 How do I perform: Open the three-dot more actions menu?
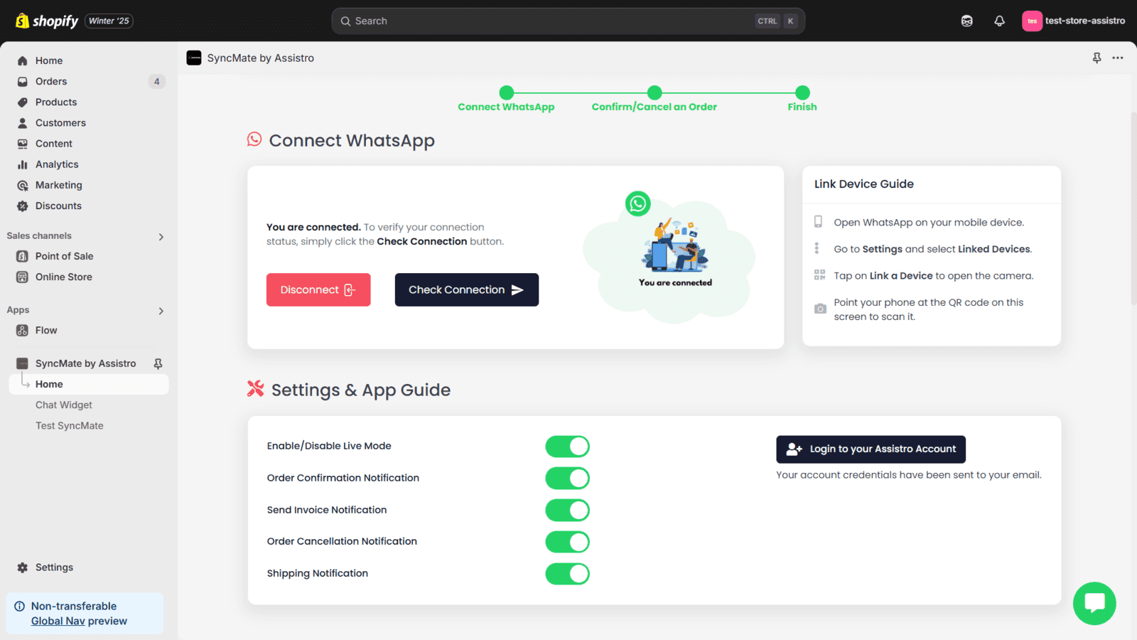(1118, 58)
